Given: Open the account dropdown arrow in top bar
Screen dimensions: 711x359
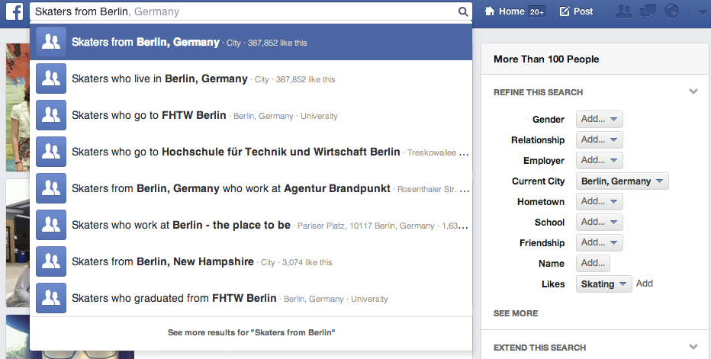Looking at the screenshot, I should click(x=702, y=12).
